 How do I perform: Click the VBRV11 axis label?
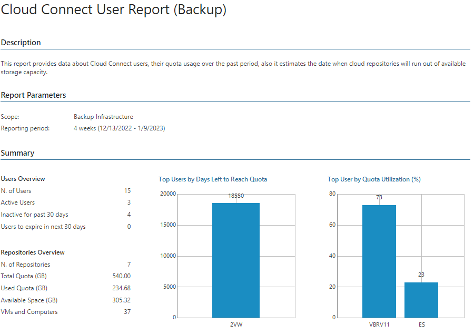pyautogui.click(x=379, y=324)
